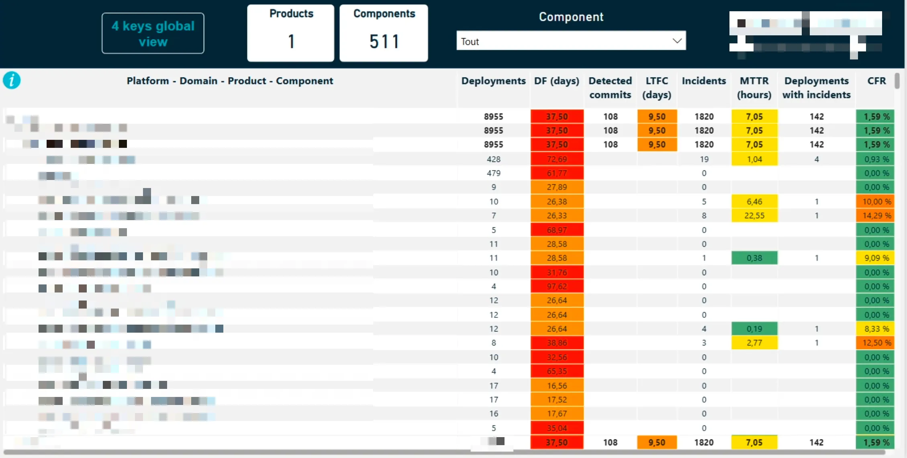
Task: Click the DF value 26,33
Action: 557,215
